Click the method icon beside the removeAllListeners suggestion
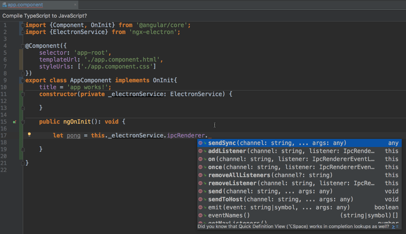This screenshot has height=234, width=406. coord(201,175)
